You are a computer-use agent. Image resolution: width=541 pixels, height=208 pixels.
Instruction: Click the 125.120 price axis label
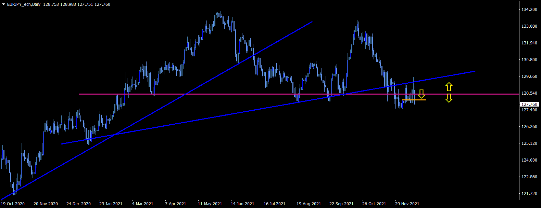point(529,143)
